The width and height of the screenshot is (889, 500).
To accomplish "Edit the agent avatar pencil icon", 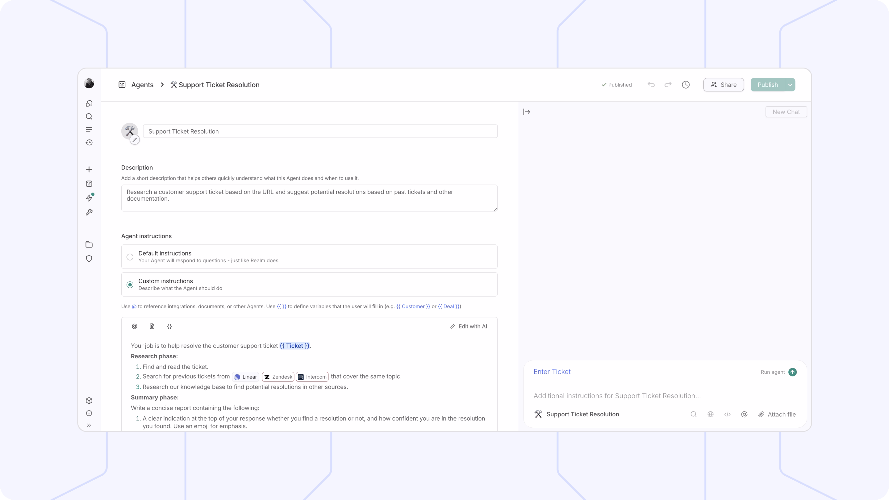I will tap(135, 140).
